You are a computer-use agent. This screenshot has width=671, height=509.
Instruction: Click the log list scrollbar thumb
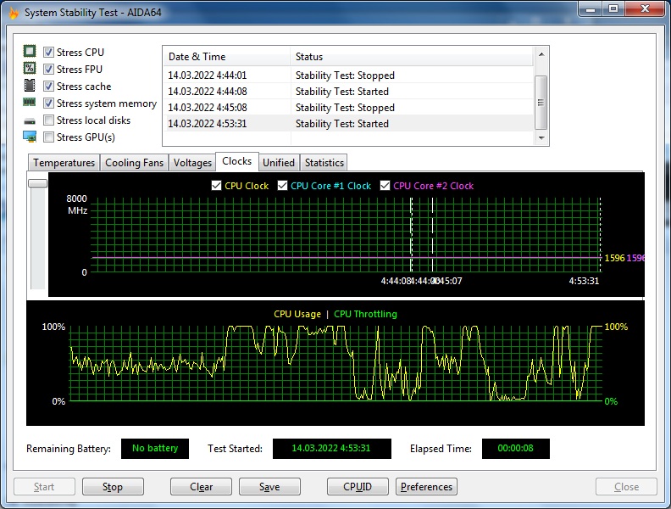click(541, 103)
